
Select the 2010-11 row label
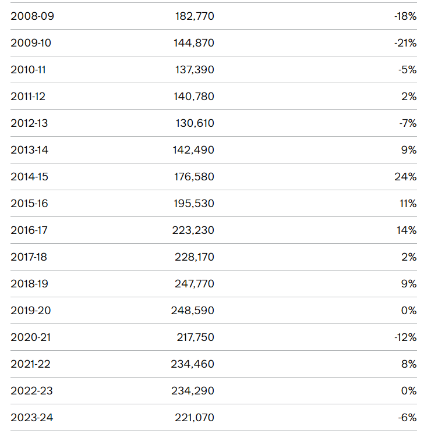click(29, 70)
